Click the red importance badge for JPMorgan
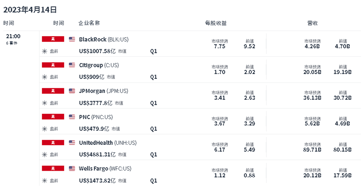 coord(53,91)
